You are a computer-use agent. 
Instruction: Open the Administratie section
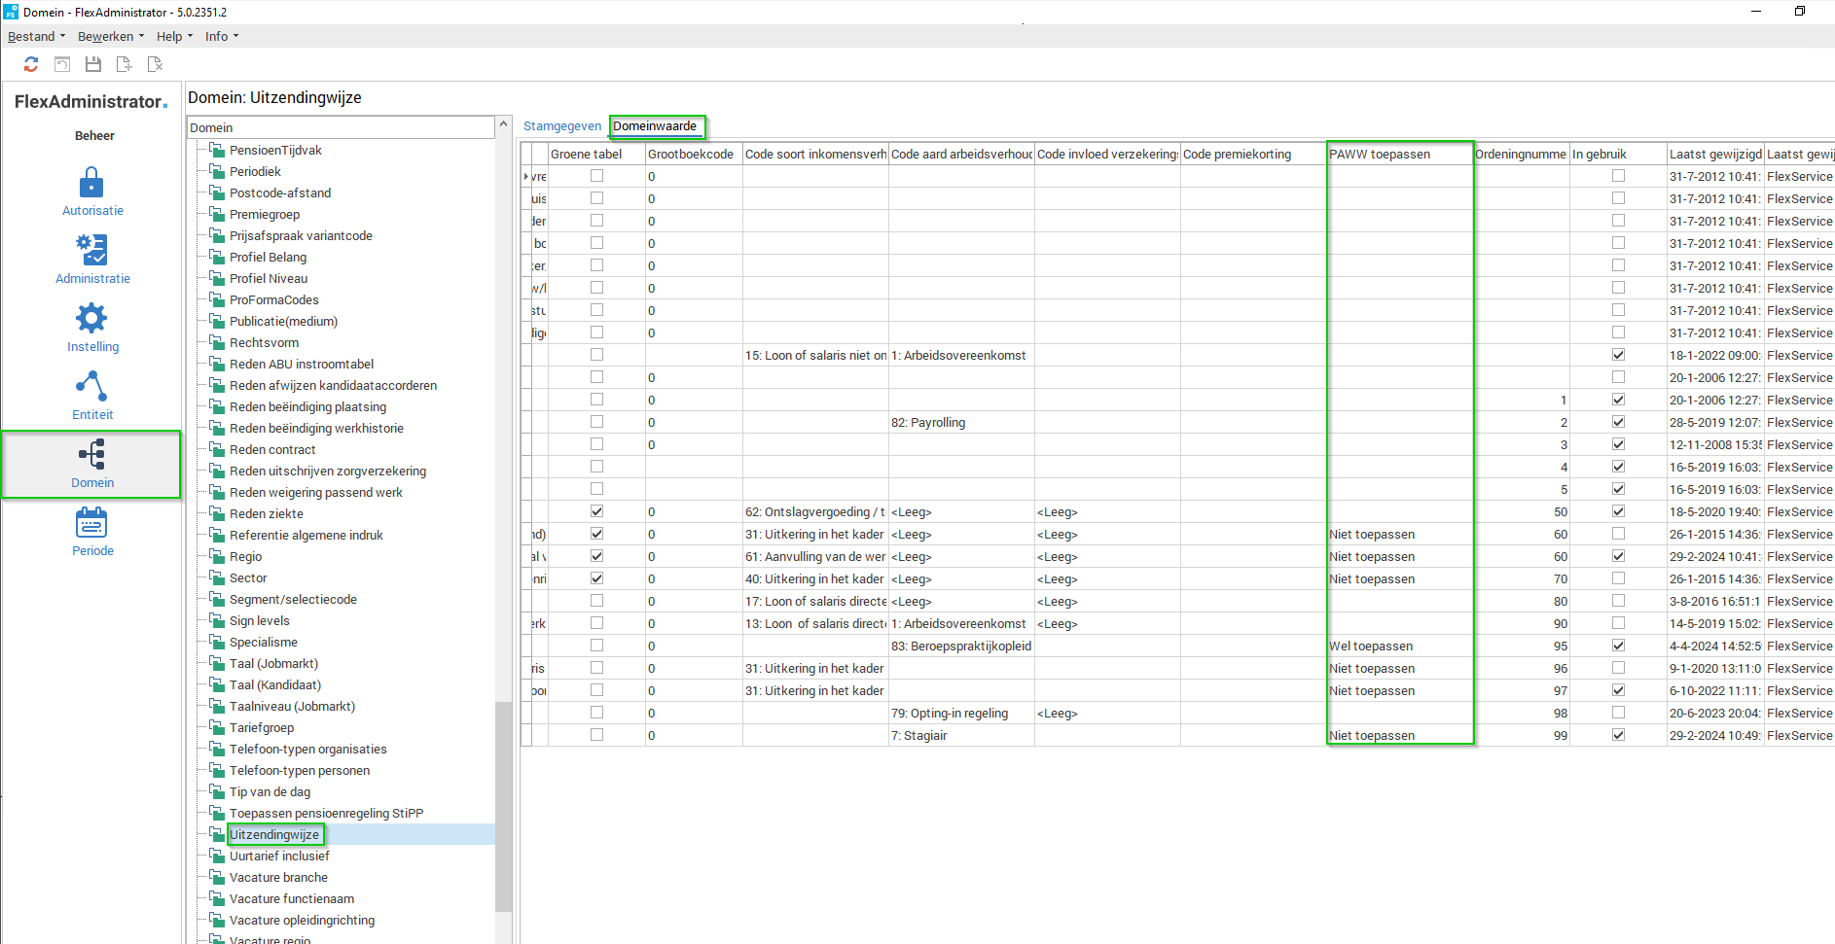tap(92, 260)
